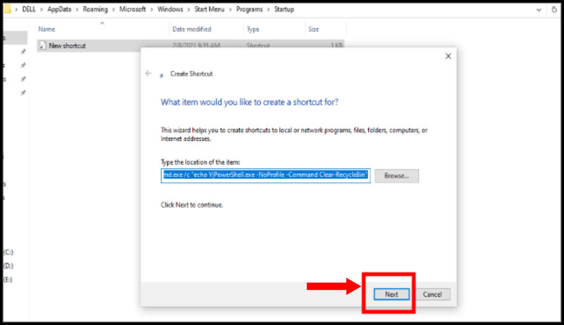Click the folder icon in the address bar
The height and width of the screenshot is (325, 564).
click(7, 9)
